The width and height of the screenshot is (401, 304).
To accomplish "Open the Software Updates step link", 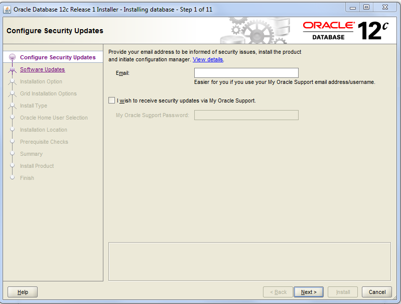I will coord(43,69).
